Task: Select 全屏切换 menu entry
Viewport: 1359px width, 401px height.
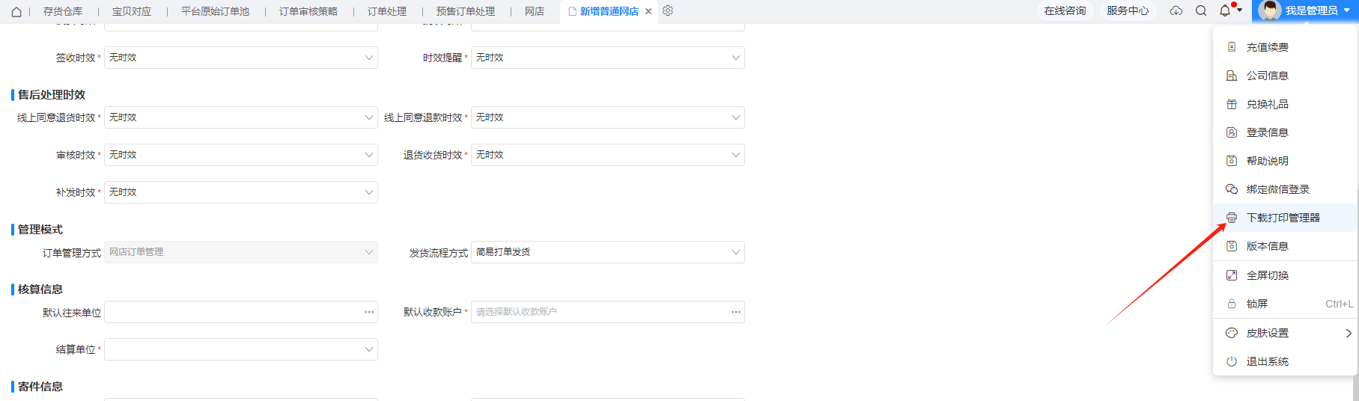Action: tap(1285, 275)
